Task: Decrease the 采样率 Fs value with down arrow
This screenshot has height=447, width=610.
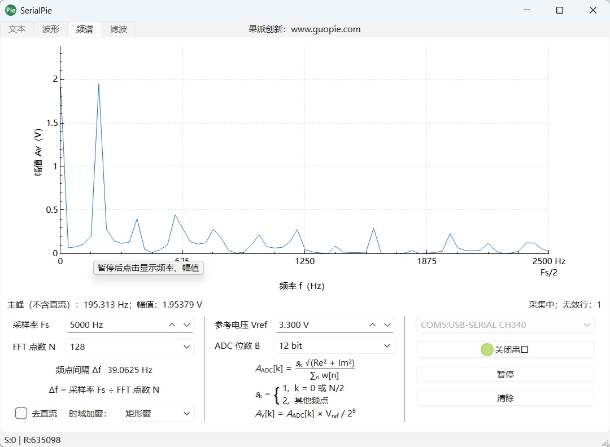Action: [x=187, y=325]
